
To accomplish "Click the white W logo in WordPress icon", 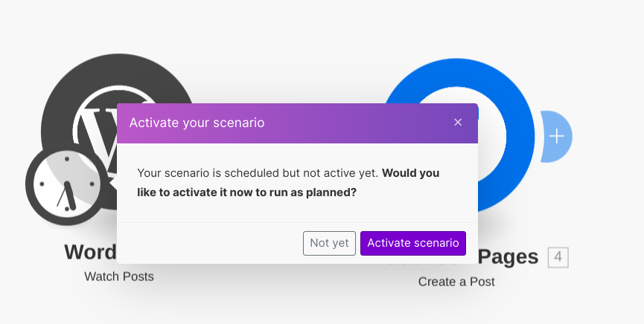I will point(97,123).
